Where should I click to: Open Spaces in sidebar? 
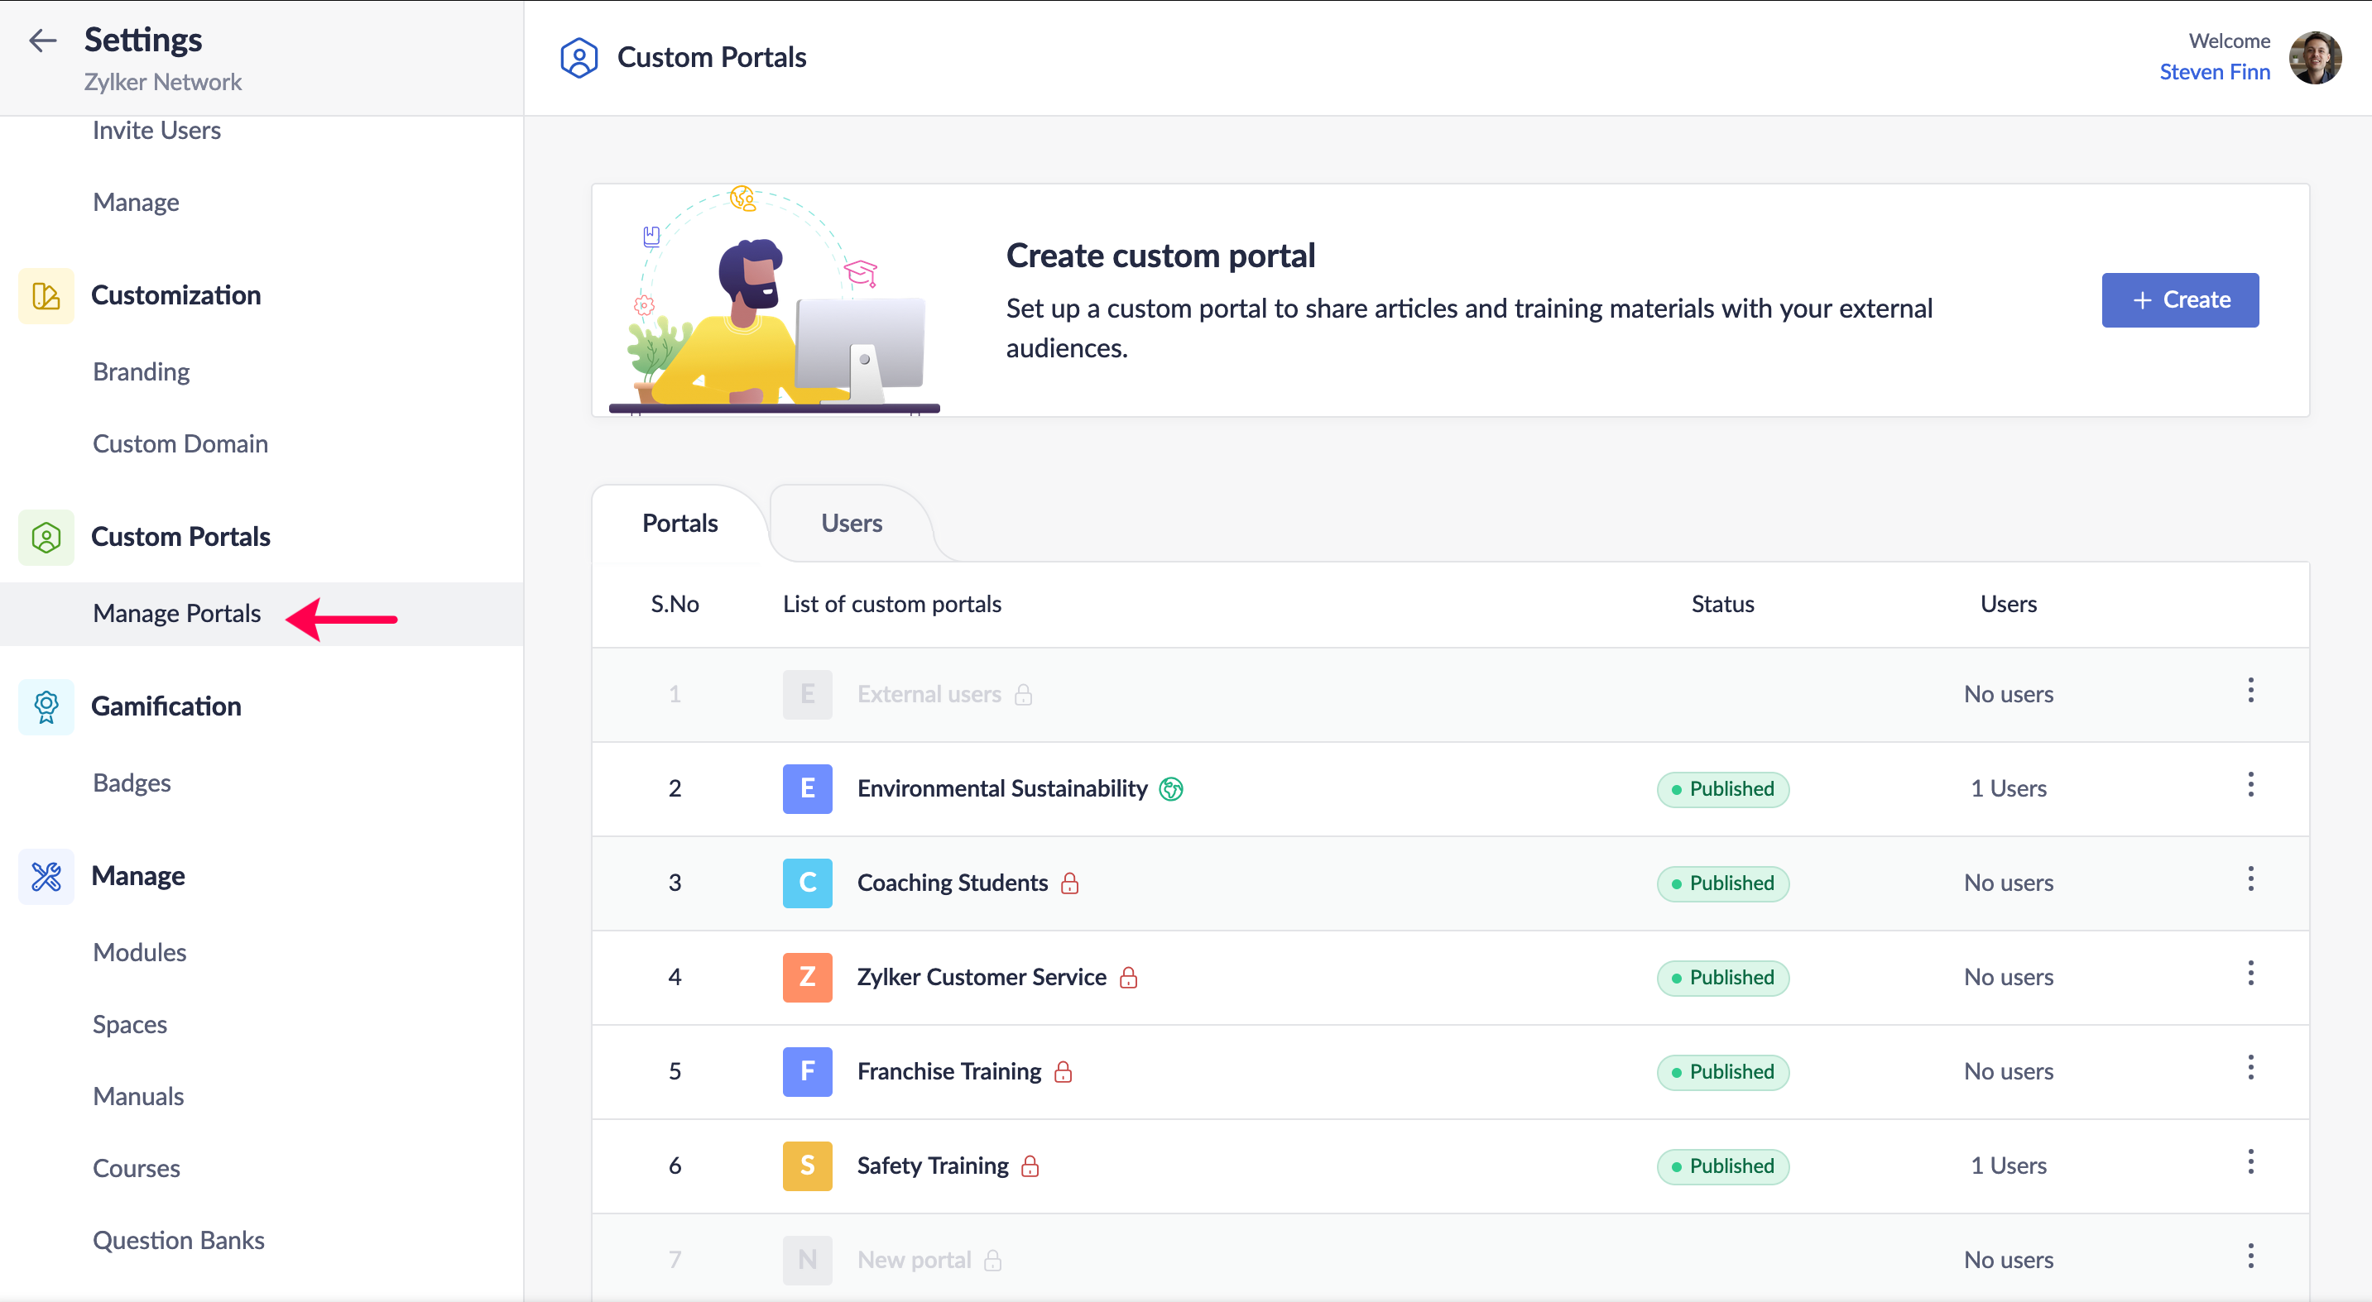coord(130,1025)
